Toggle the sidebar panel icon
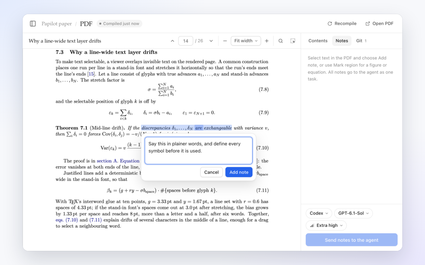Viewport: 425px width, 265px height. click(33, 24)
